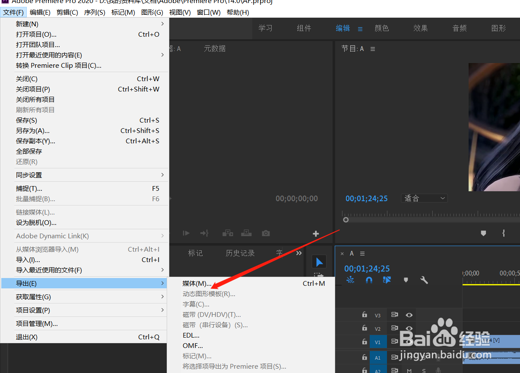Image resolution: width=520 pixels, height=373 pixels.
Task: Select 项目管理(M)... menu item
Action: pyautogui.click(x=85, y=324)
